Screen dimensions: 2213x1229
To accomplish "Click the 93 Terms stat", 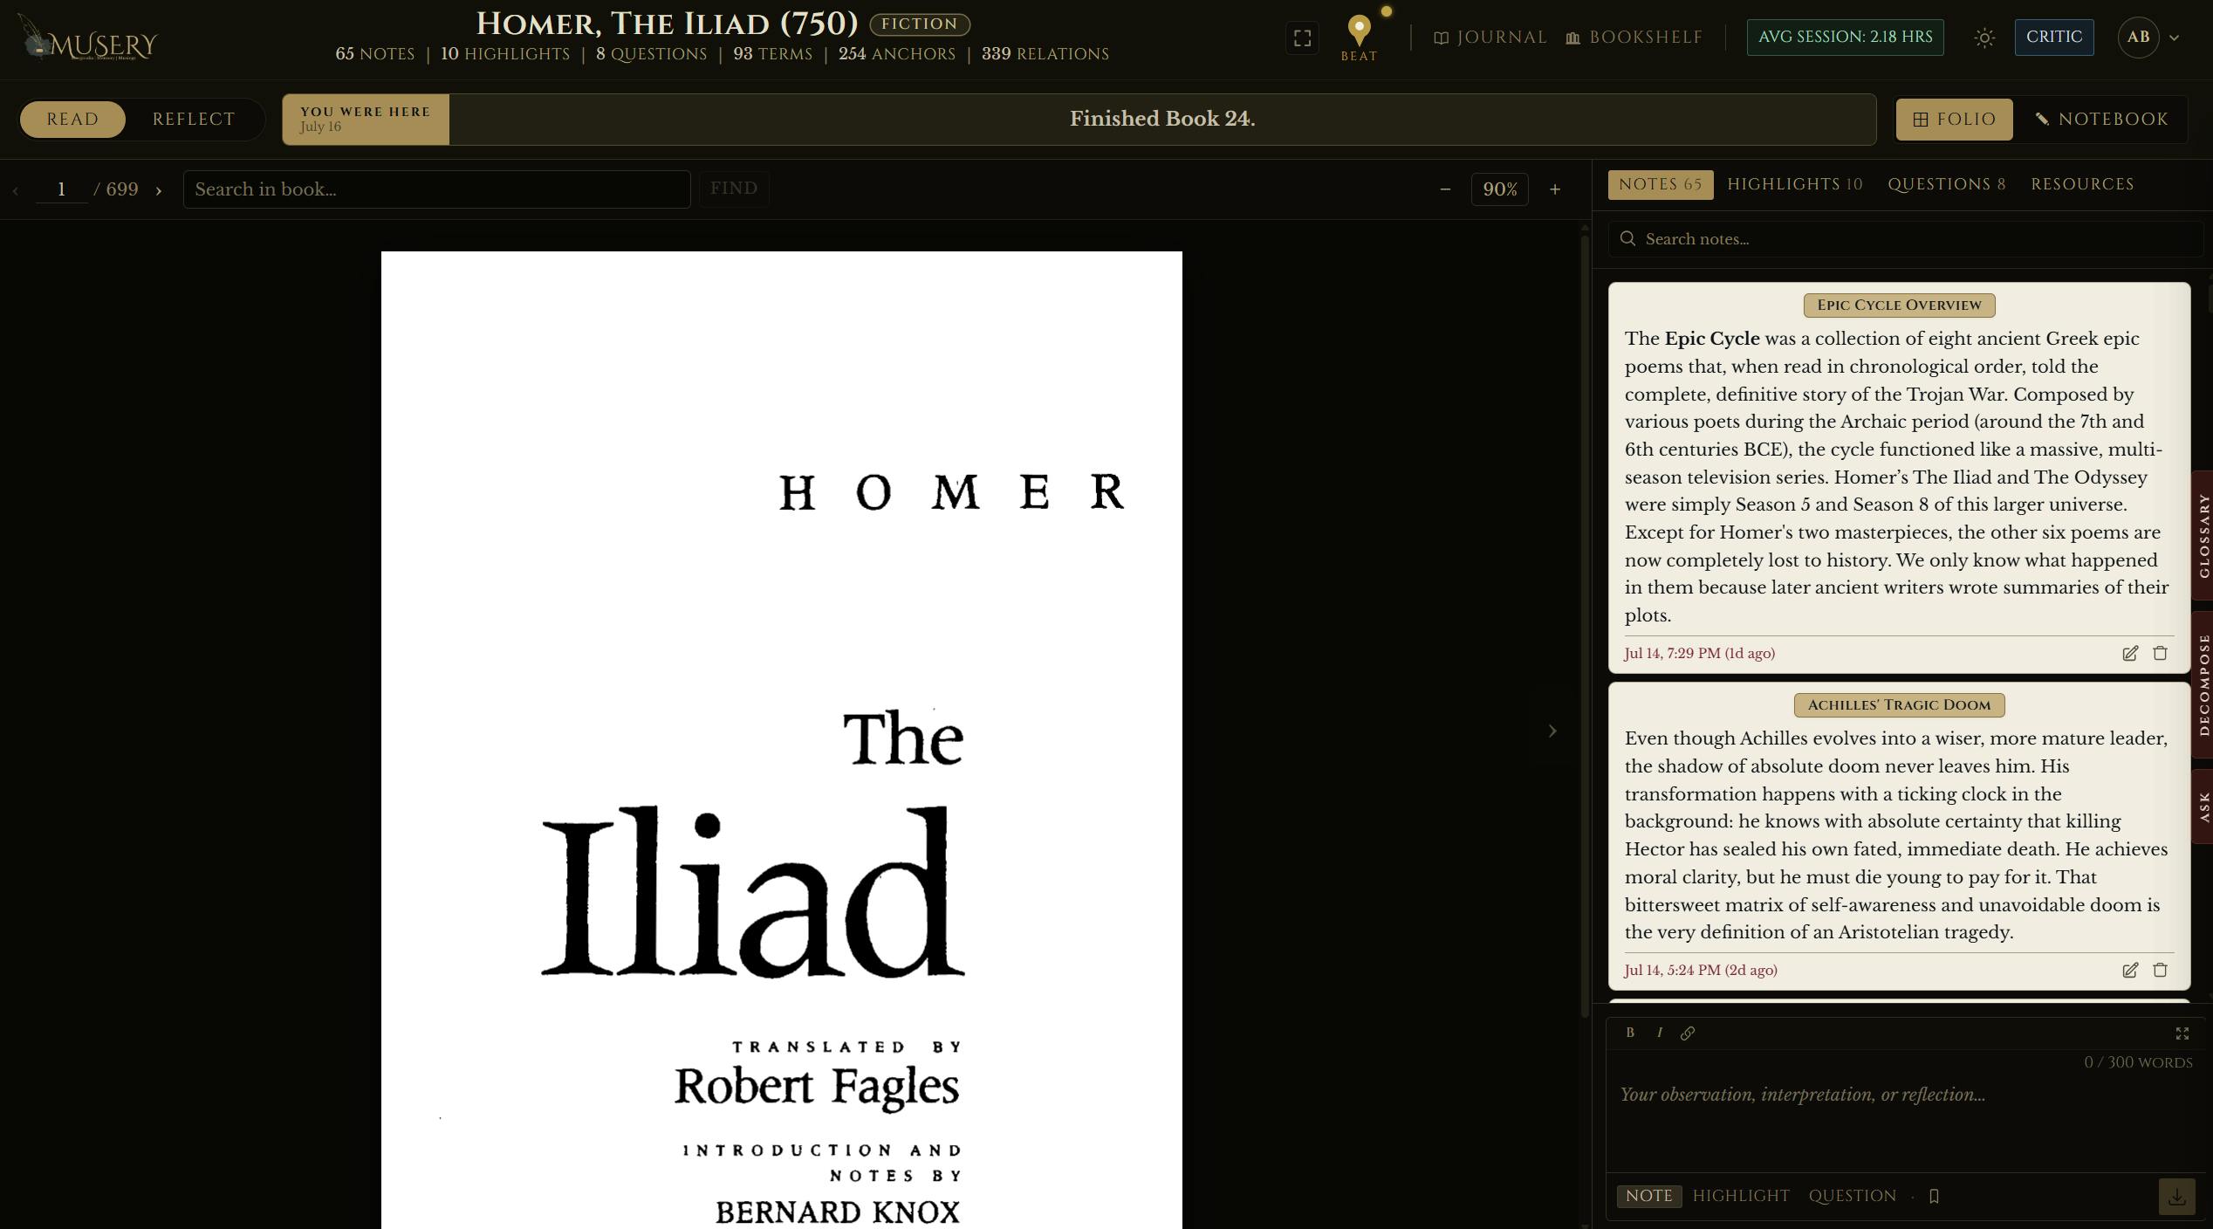I will click(x=772, y=54).
